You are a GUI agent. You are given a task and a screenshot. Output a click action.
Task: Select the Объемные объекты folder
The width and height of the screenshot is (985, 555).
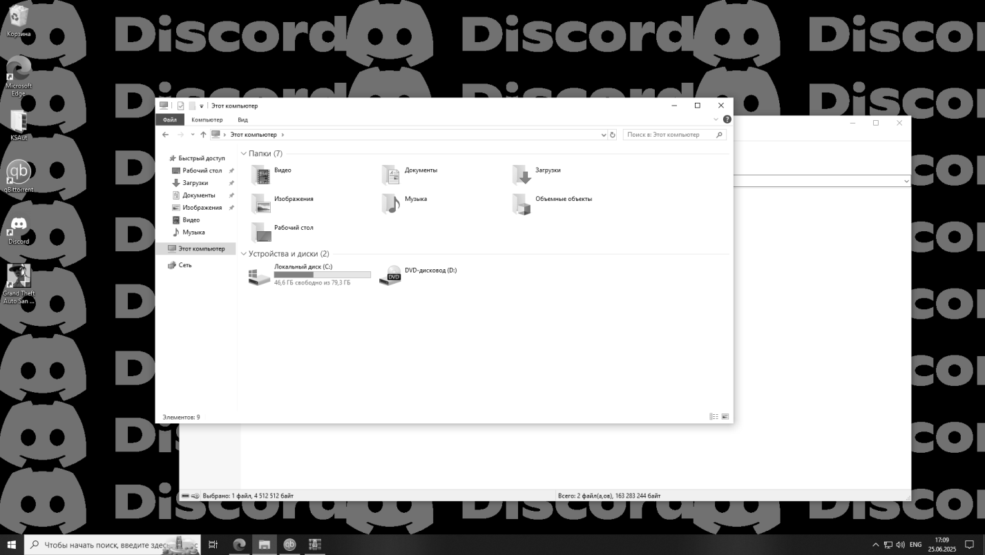552,204
